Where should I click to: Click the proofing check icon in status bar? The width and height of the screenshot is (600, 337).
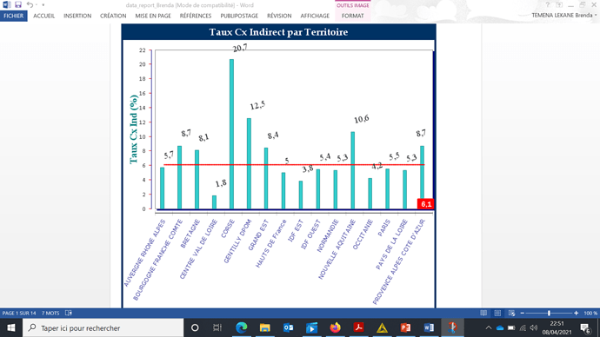coord(69,313)
